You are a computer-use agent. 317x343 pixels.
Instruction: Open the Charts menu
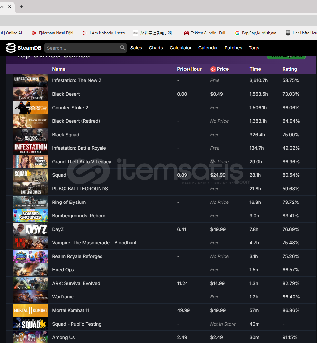coord(156,48)
